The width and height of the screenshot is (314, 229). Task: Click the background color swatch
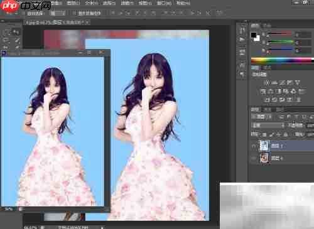257,38
